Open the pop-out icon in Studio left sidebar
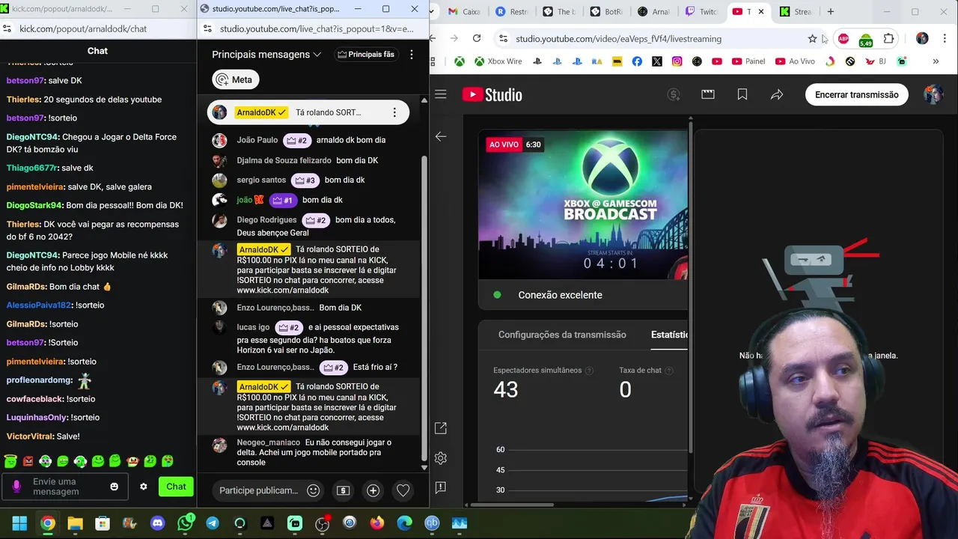 click(441, 428)
